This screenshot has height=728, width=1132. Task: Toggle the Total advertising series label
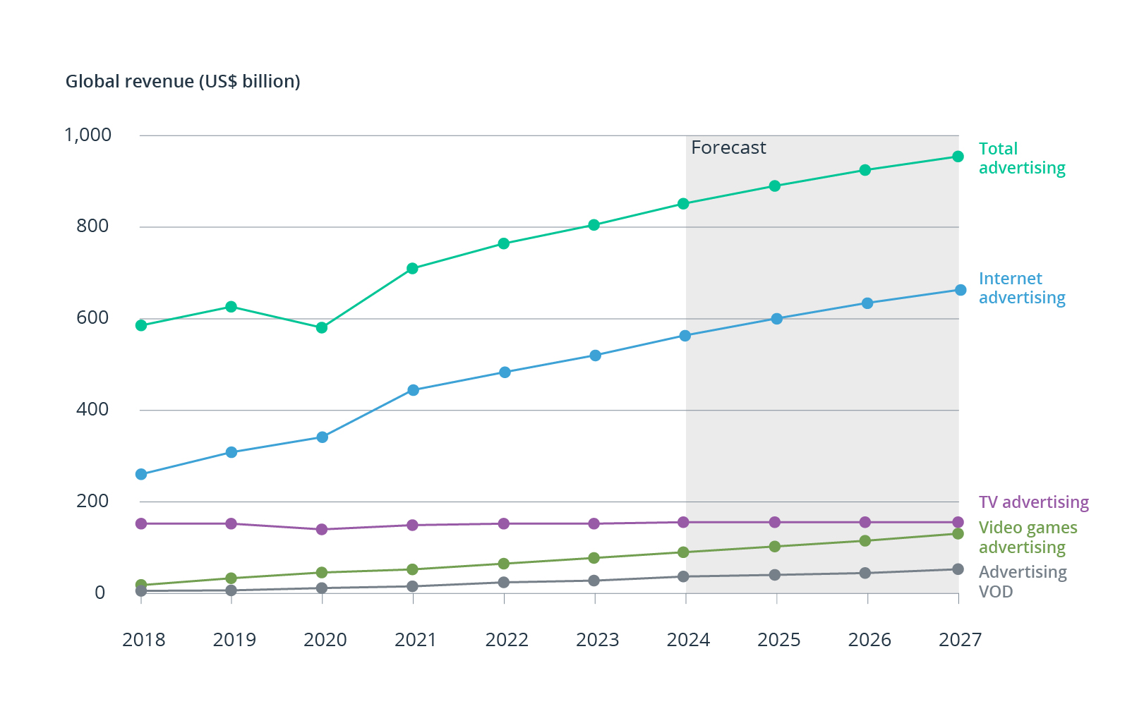point(1021,158)
